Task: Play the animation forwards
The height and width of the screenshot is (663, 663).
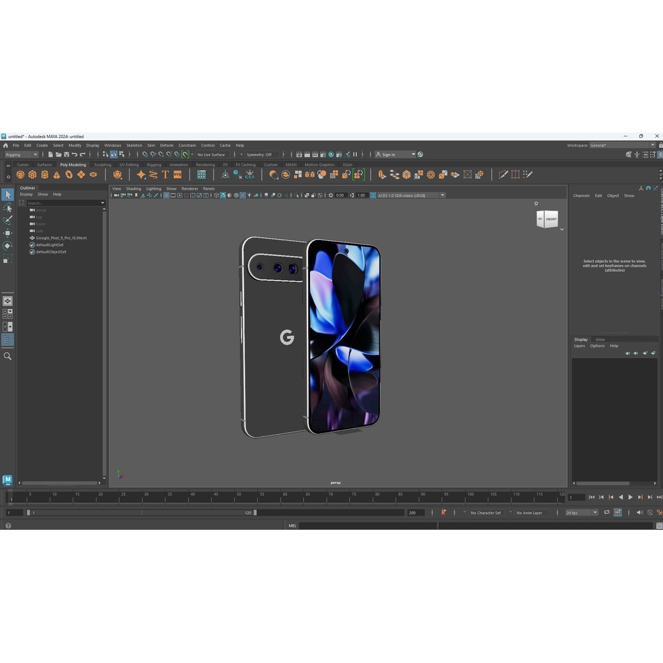Action: (630, 497)
